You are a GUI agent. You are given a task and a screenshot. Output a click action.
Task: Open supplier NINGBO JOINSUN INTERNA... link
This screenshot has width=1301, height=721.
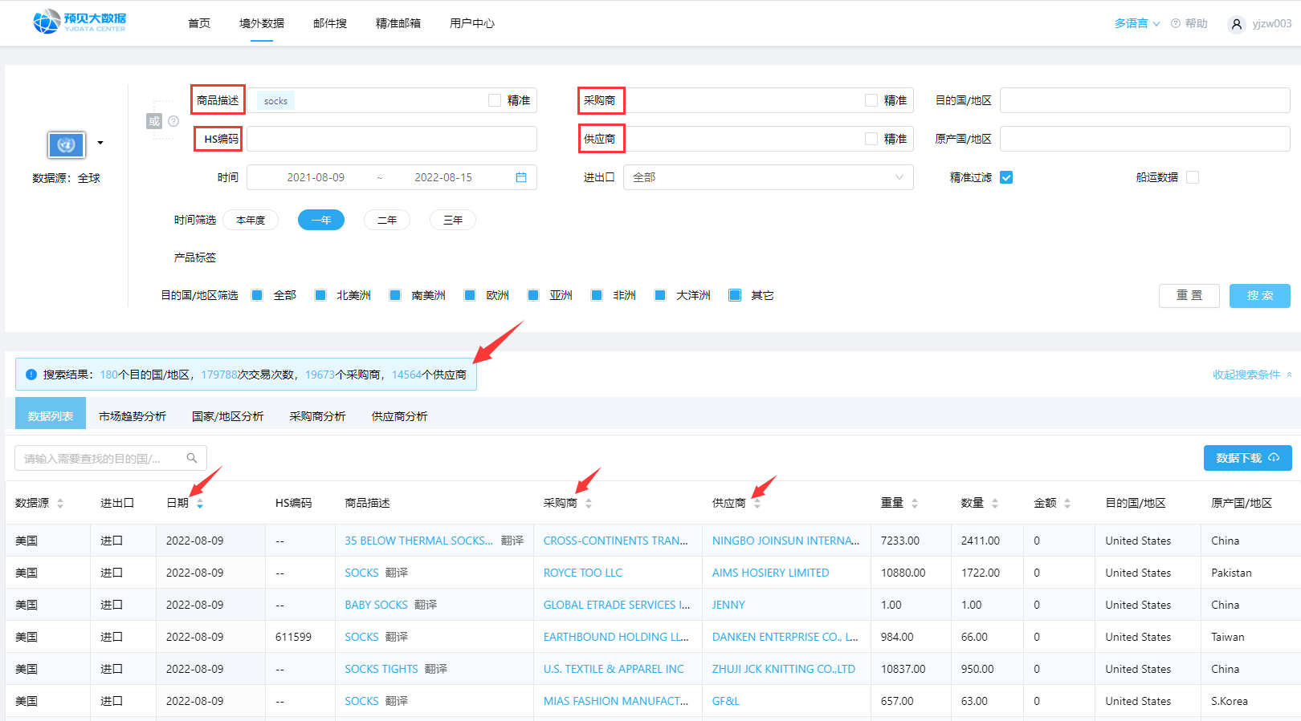(785, 541)
